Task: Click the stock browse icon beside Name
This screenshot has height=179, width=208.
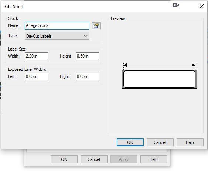Action: click(96, 26)
